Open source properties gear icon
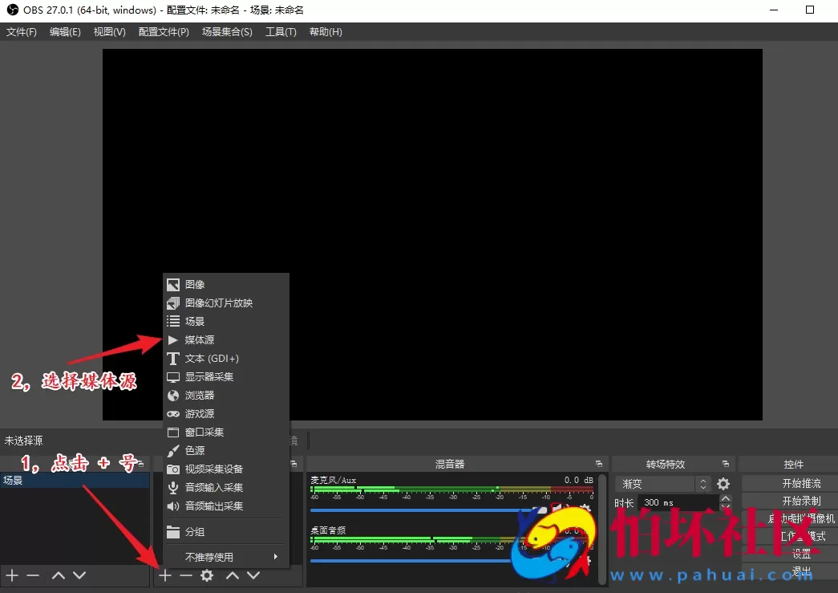 pyautogui.click(x=207, y=575)
